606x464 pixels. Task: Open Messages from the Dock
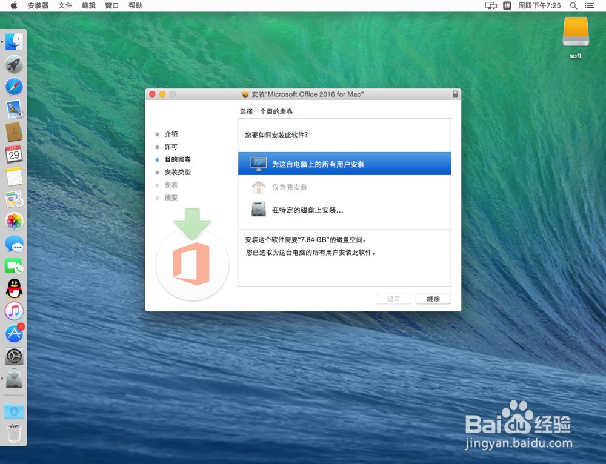pyautogui.click(x=13, y=245)
